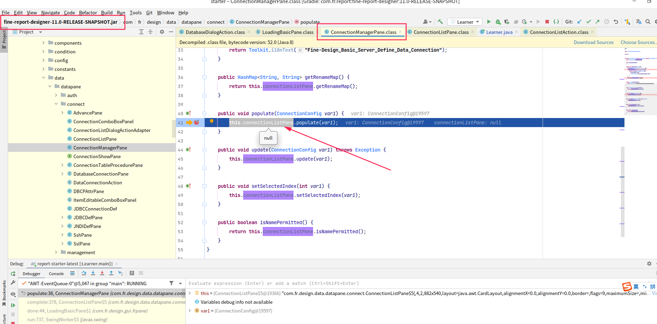Screen dimensions: 657x324
Task: Toggle fold marker at line 40
Action: point(204,113)
